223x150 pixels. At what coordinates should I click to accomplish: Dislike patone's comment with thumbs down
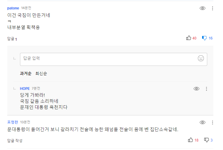(205, 38)
